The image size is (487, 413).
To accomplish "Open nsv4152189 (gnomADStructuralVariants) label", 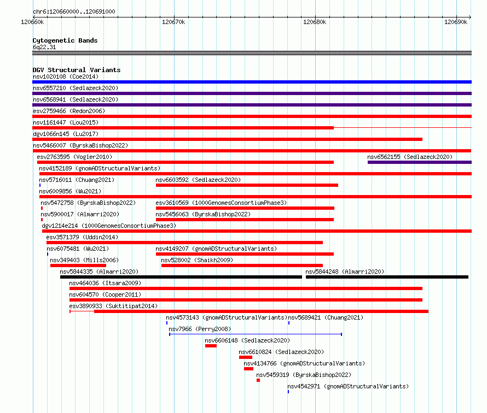I will 100,168.
